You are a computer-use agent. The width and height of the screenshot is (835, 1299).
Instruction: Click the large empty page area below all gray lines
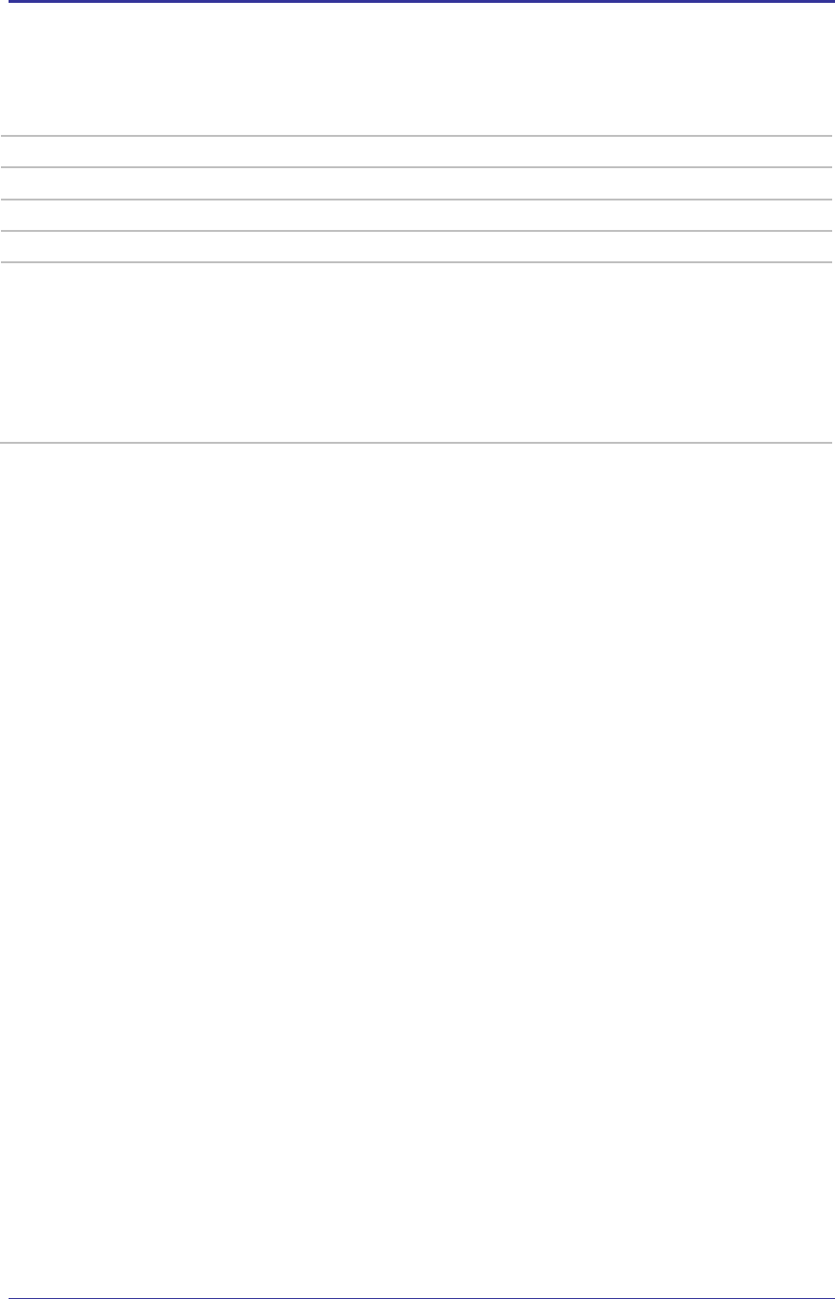point(417,855)
